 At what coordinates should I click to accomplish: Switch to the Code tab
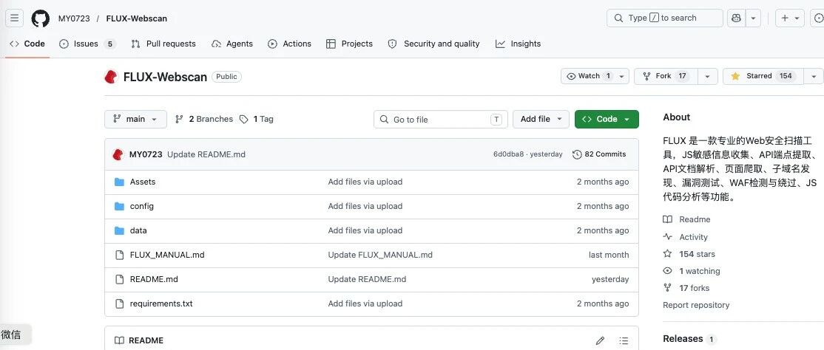coord(27,44)
